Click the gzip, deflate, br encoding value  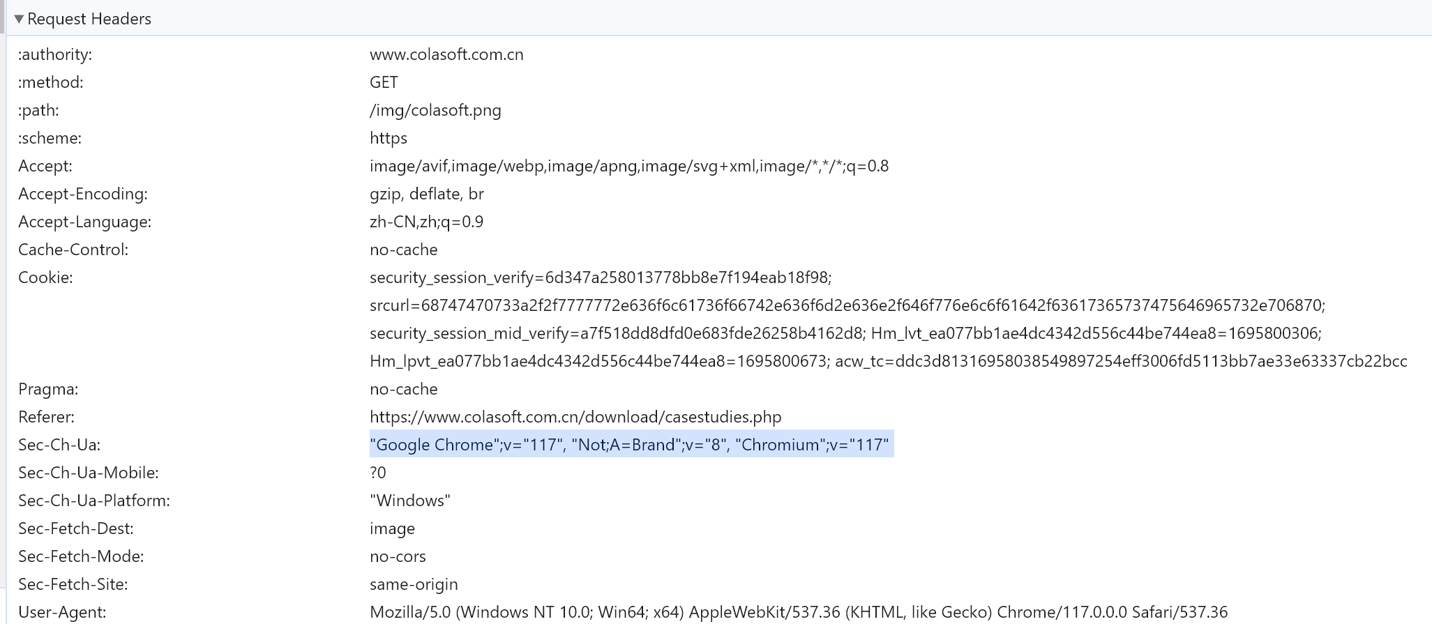point(426,194)
